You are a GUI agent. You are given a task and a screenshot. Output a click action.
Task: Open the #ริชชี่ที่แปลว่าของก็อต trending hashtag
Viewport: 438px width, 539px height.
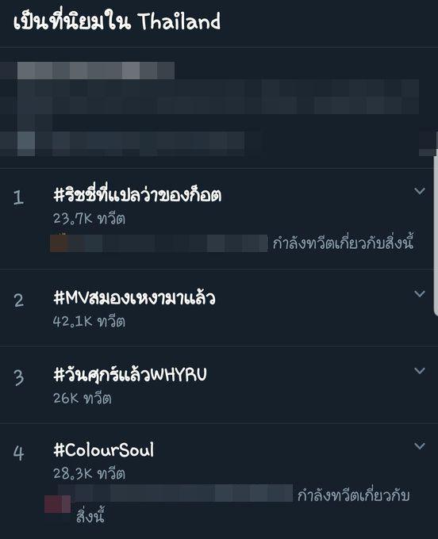pos(137,194)
